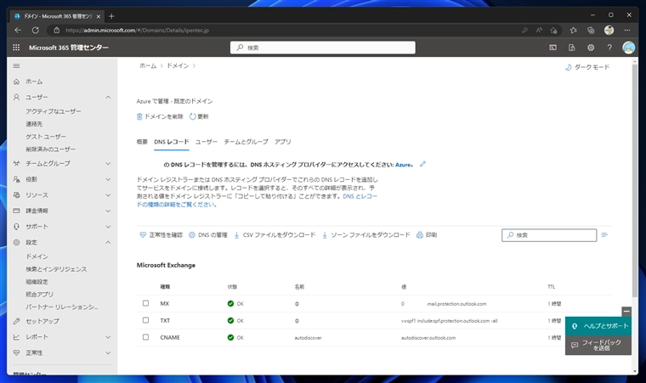Open account manager avatar in header
This screenshot has width=646, height=383.
[x=628, y=48]
